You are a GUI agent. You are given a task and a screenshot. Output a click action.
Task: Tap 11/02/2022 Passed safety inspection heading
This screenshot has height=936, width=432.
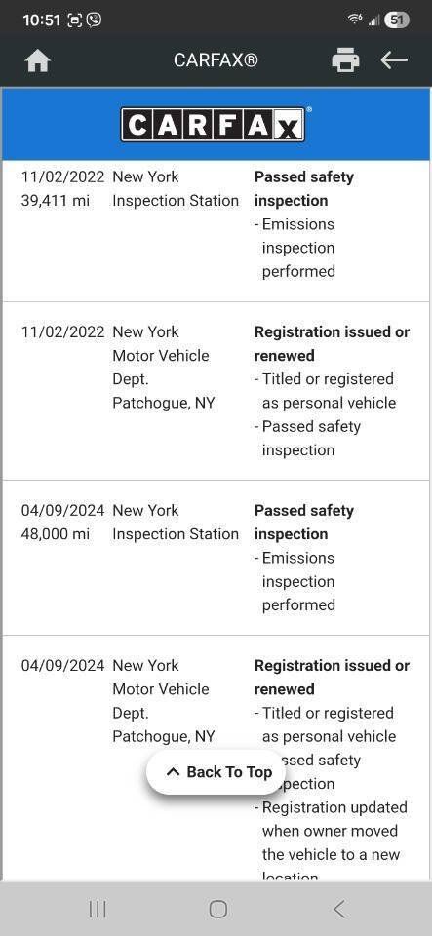tap(304, 188)
